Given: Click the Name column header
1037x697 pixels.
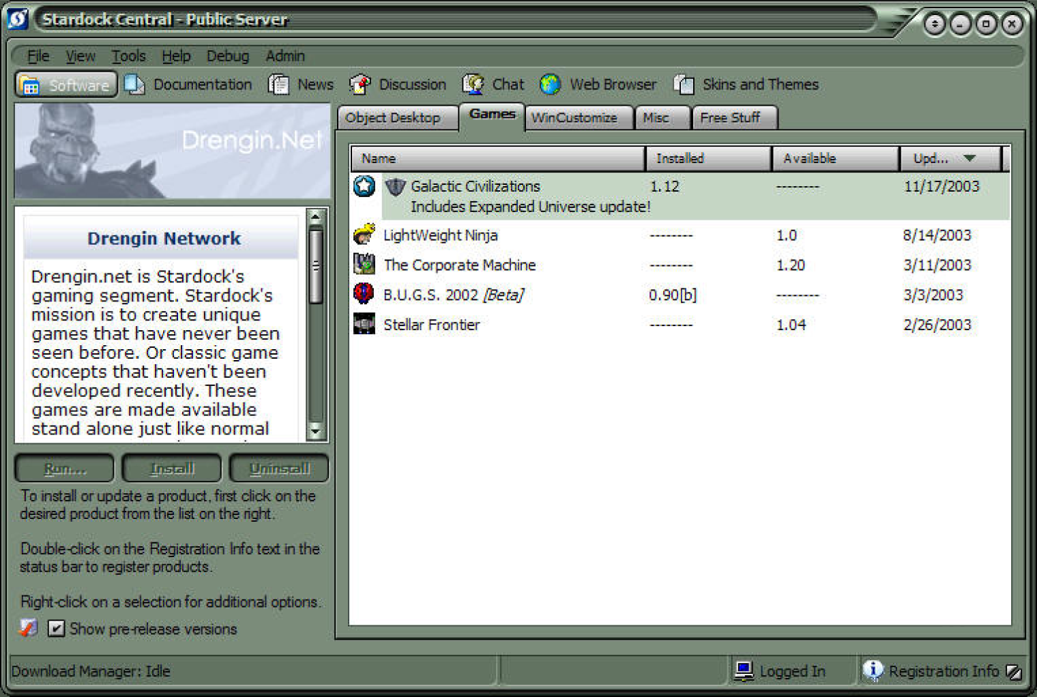Looking at the screenshot, I should point(498,158).
